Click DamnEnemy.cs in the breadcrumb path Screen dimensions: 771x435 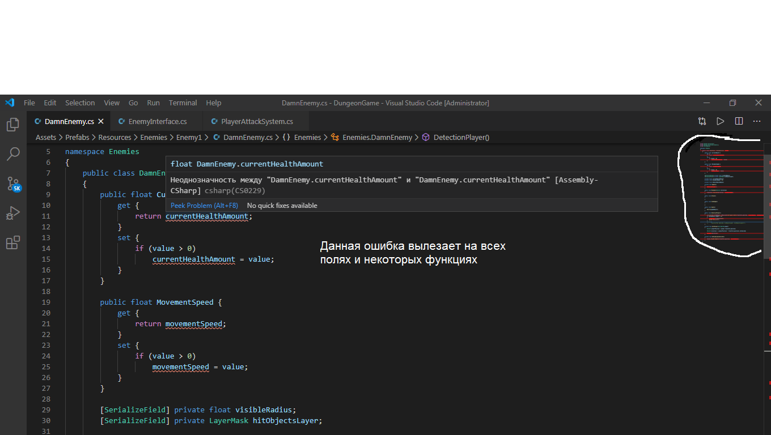pos(248,137)
